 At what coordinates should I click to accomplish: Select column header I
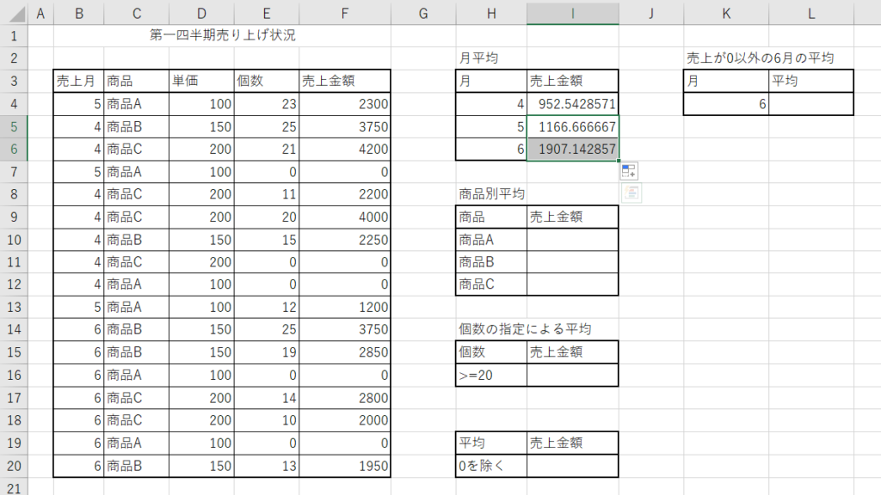[572, 14]
